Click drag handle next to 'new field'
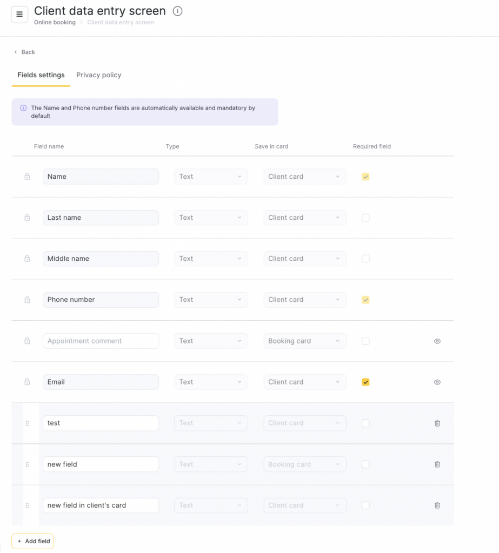499x553 pixels. [x=27, y=464]
